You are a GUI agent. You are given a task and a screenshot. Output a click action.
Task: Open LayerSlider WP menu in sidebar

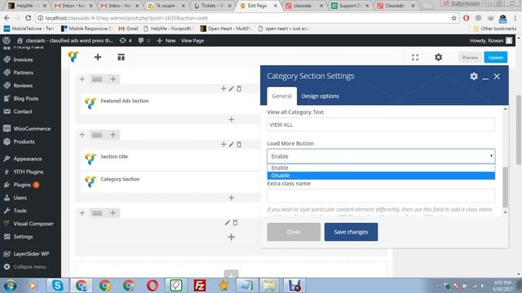[30, 254]
